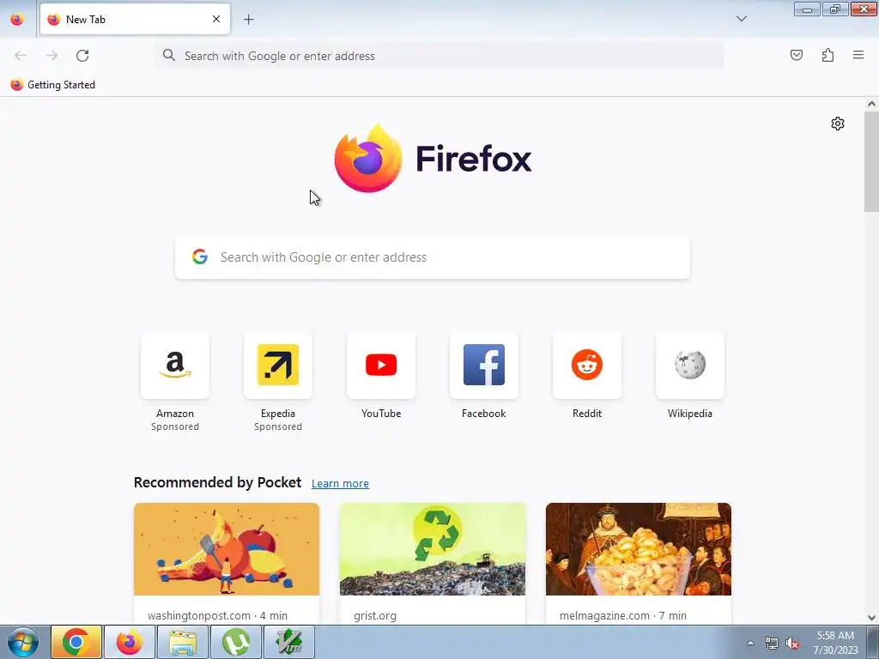Click the page's Google search box
The image size is (879, 659).
coord(433,257)
